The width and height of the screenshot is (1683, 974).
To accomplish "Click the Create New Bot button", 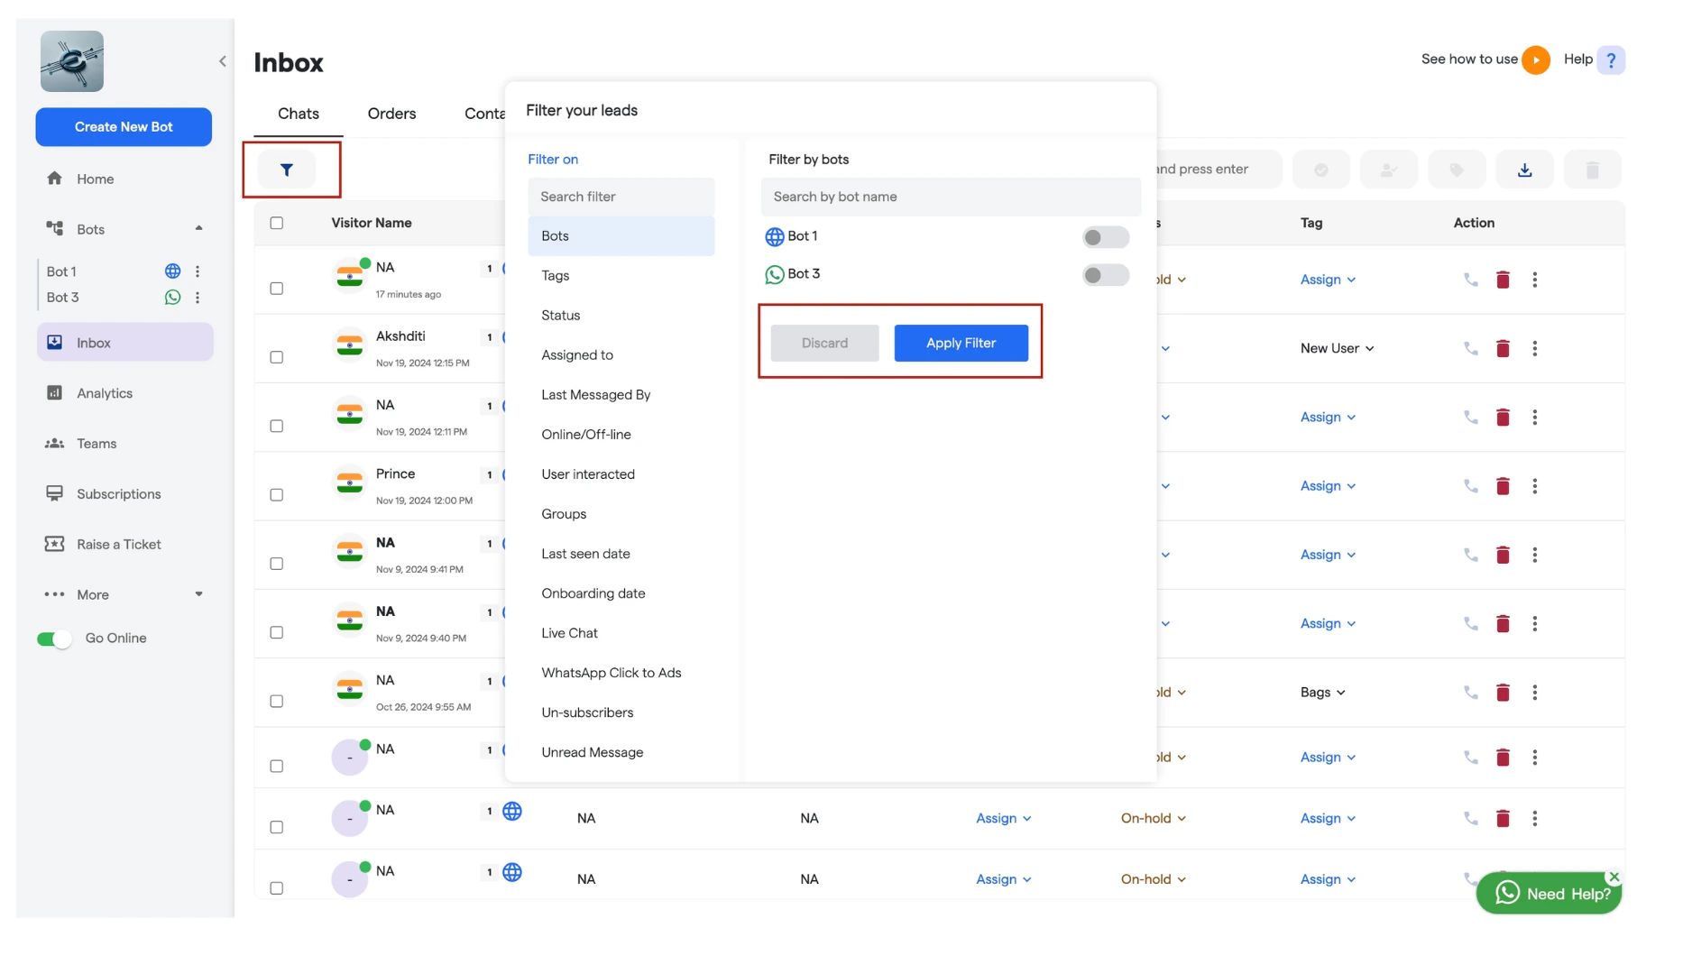I will coord(124,127).
